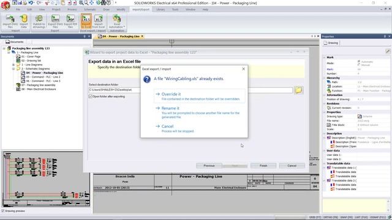
Task: Click the red Cut scissors icon
Action: tap(47, 2)
